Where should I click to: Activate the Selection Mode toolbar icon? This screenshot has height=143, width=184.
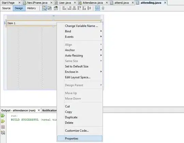[x=44, y=8]
